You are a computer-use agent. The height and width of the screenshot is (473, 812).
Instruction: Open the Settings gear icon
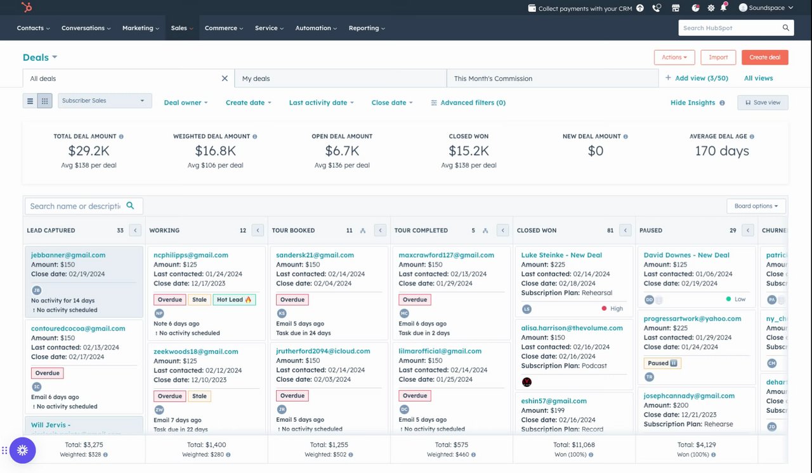point(710,8)
